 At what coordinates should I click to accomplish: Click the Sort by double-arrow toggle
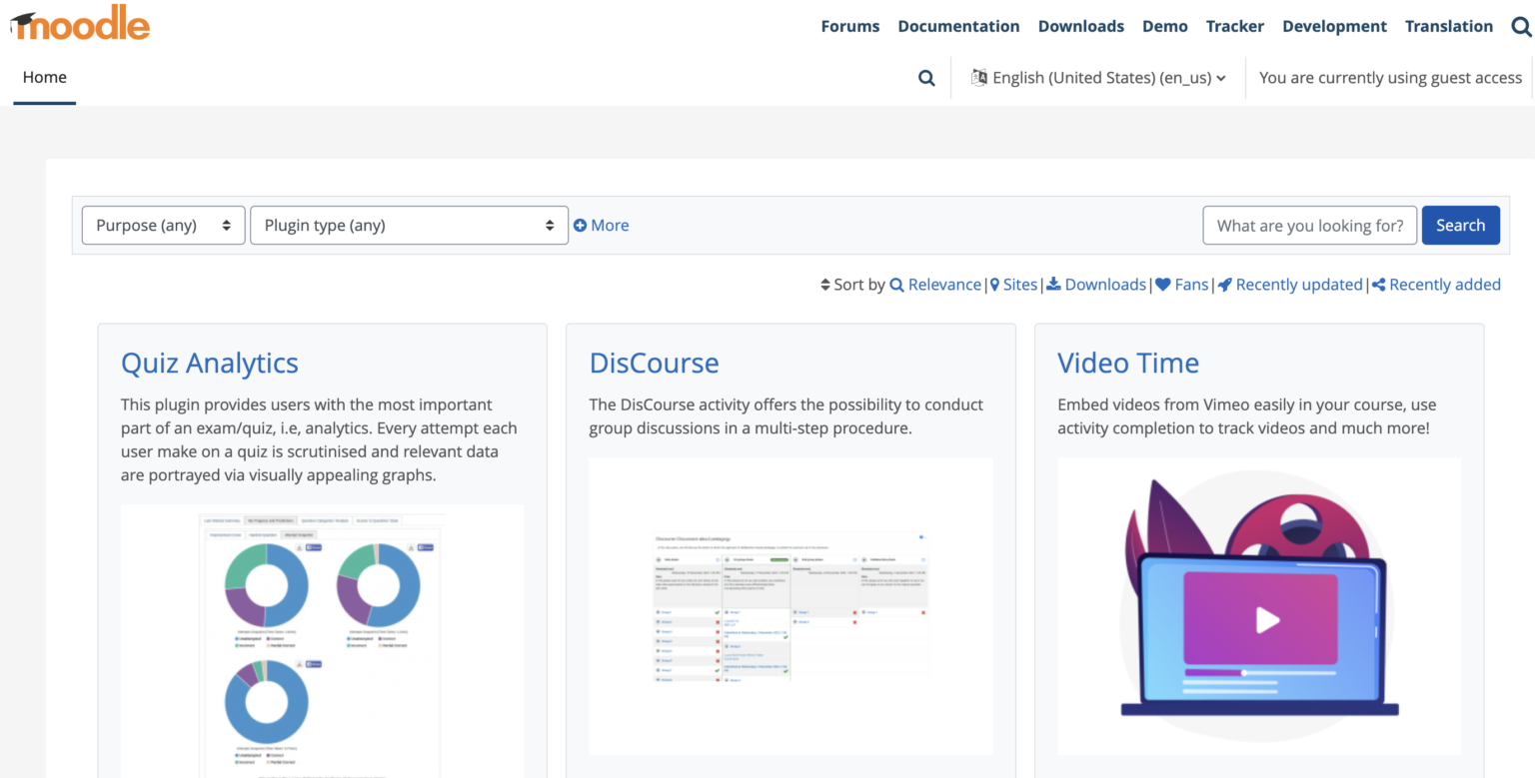tap(825, 285)
